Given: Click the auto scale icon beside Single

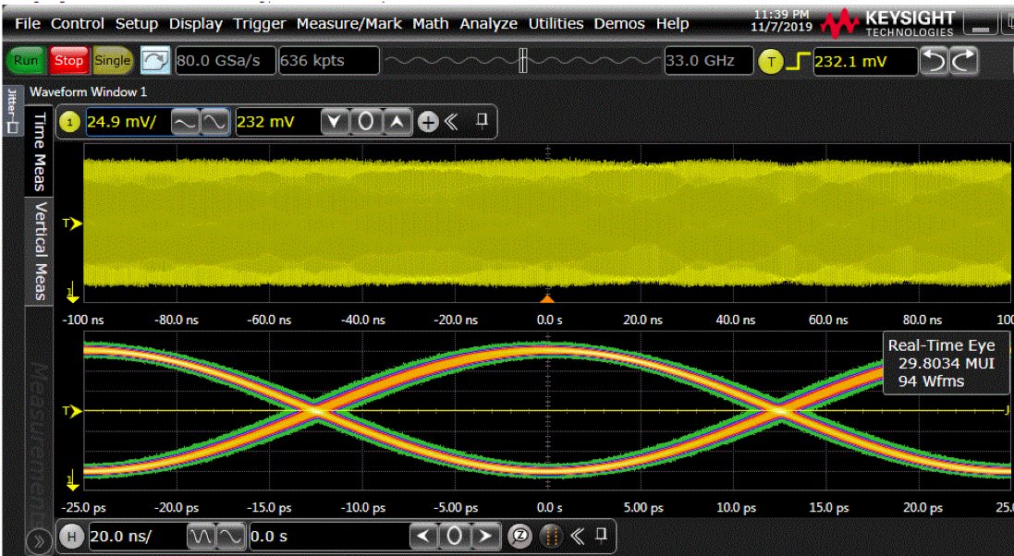Looking at the screenshot, I should pyautogui.click(x=155, y=61).
